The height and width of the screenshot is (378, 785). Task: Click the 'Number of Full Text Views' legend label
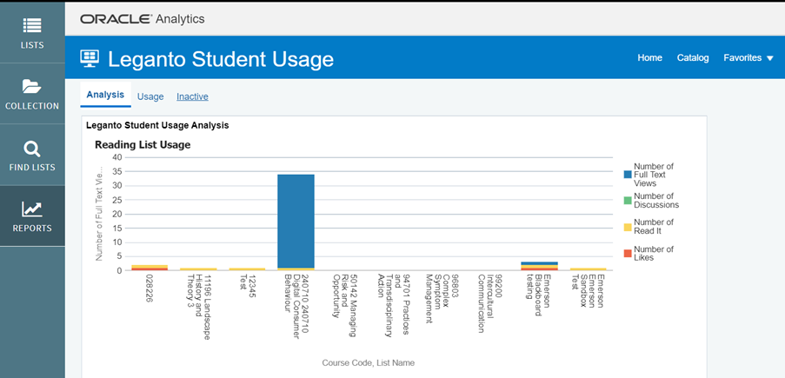(654, 175)
